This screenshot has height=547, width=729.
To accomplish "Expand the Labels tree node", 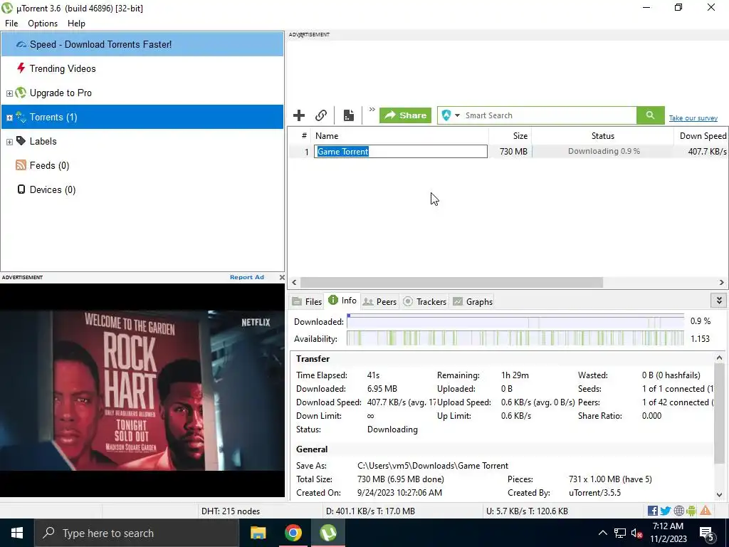I will click(x=9, y=142).
